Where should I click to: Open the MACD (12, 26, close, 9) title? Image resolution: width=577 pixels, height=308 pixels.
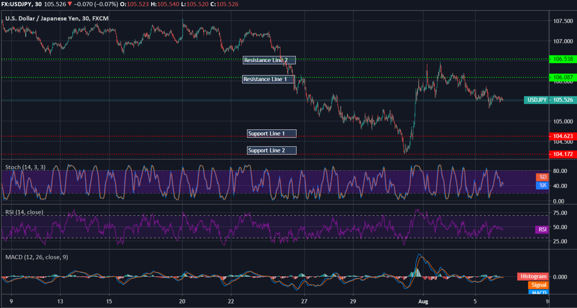[37, 257]
